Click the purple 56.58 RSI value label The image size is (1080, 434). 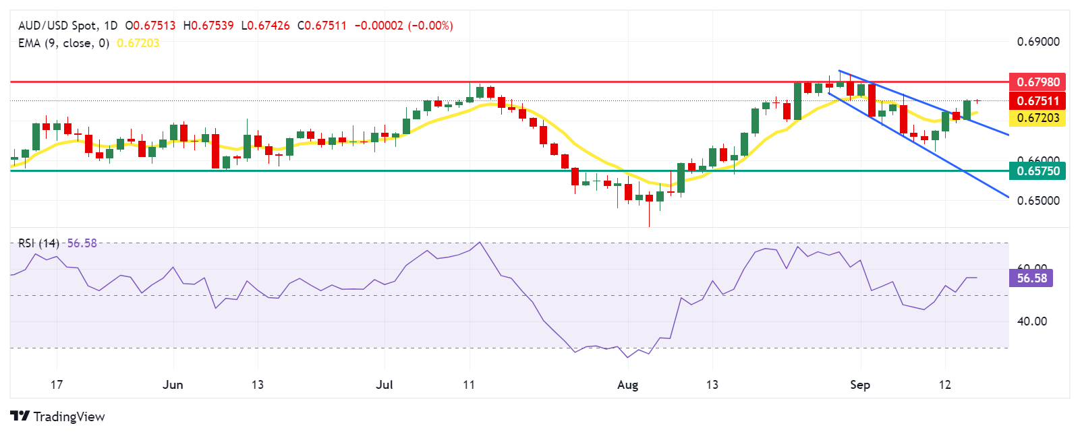(1031, 278)
